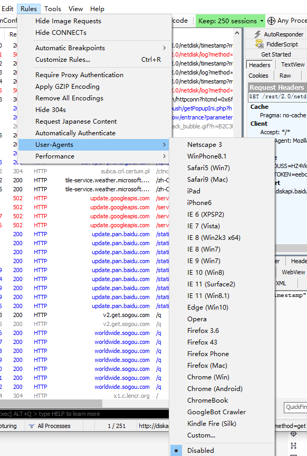
Task: Select iPad user agent
Action: point(194,191)
